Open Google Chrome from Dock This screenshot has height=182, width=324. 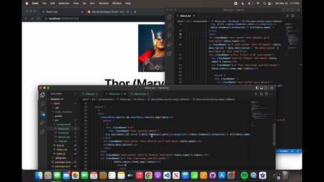[148, 175]
